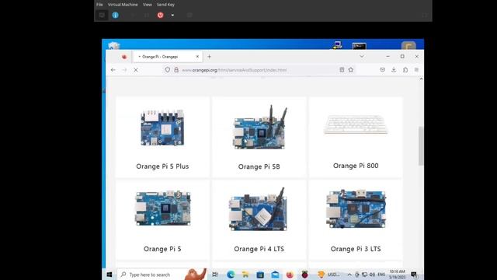This screenshot has width=497, height=280.
Task: Open the Send Key menu
Action: pyautogui.click(x=165, y=5)
